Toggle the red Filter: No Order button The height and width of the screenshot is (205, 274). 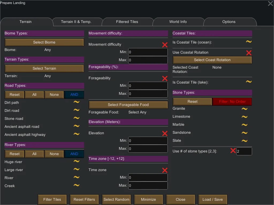232,102
